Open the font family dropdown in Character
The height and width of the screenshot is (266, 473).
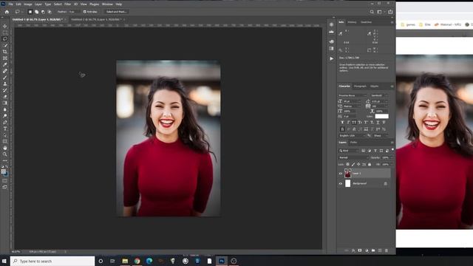[353, 95]
